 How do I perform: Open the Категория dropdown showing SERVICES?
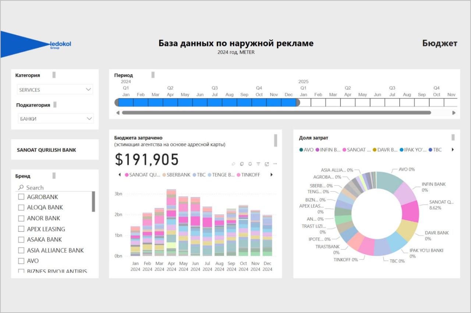pos(55,90)
